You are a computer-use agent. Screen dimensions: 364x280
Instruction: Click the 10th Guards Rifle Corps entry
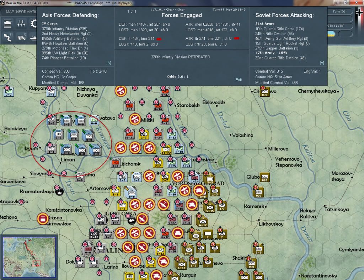[x=279, y=29]
